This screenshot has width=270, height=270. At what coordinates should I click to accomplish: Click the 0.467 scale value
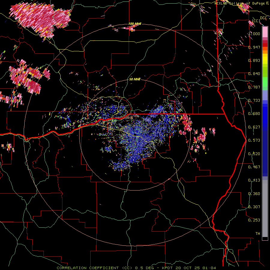[x=254, y=167]
